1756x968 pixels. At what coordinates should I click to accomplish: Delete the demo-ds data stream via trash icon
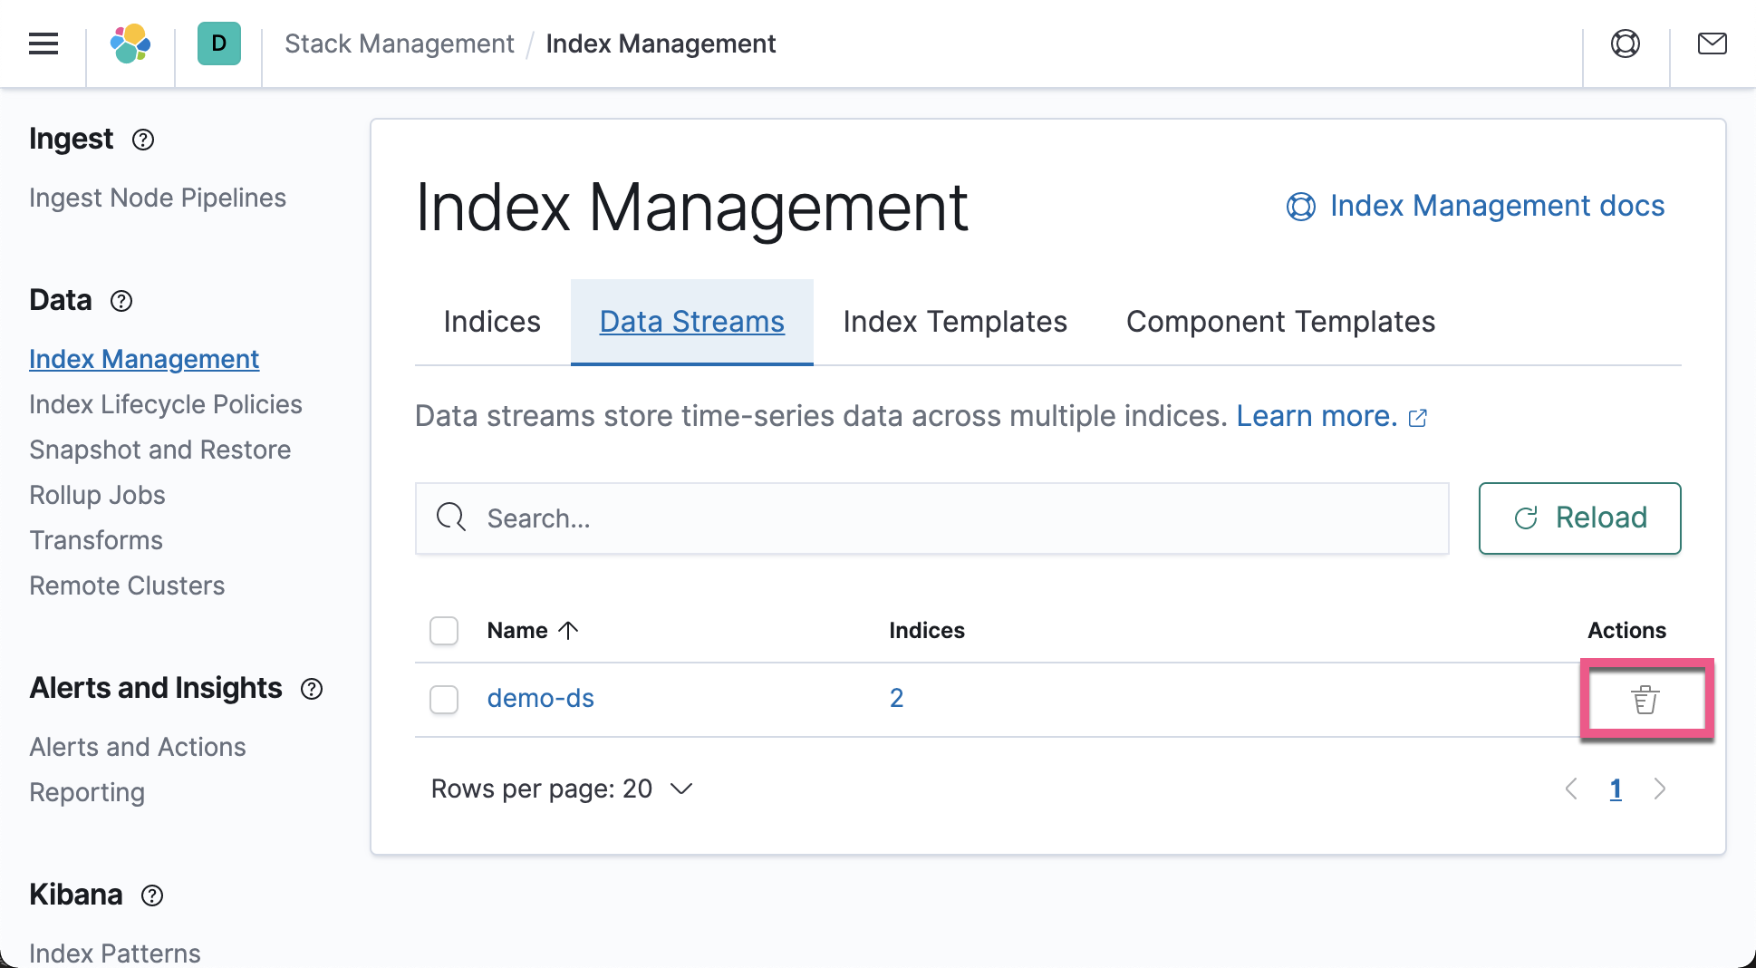click(1645, 699)
